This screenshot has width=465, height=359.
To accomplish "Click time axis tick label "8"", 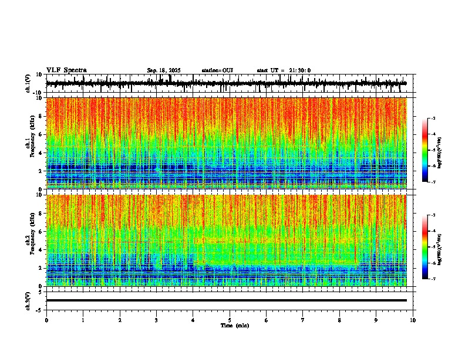I will click(339, 320).
